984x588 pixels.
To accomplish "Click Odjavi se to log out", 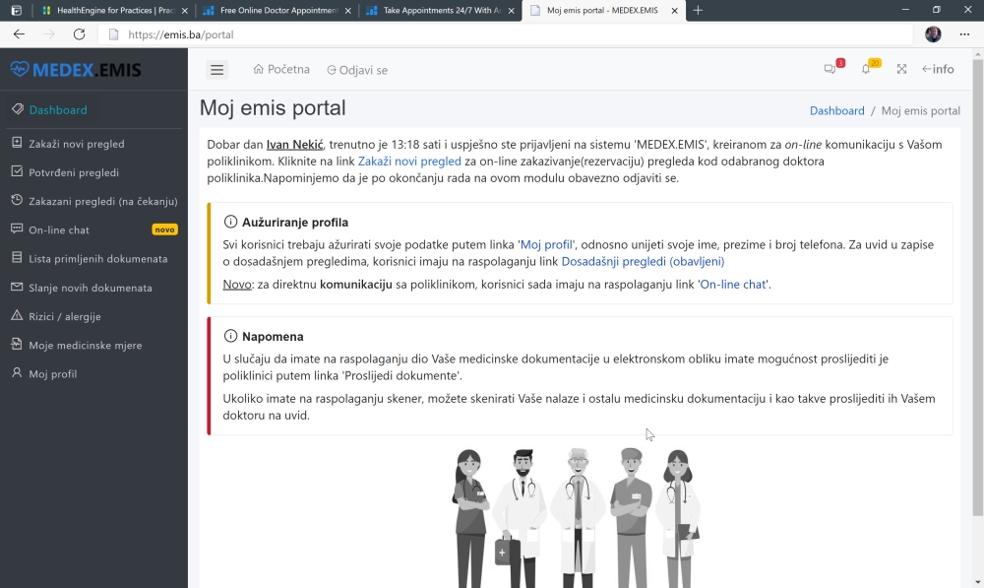I will click(x=357, y=70).
